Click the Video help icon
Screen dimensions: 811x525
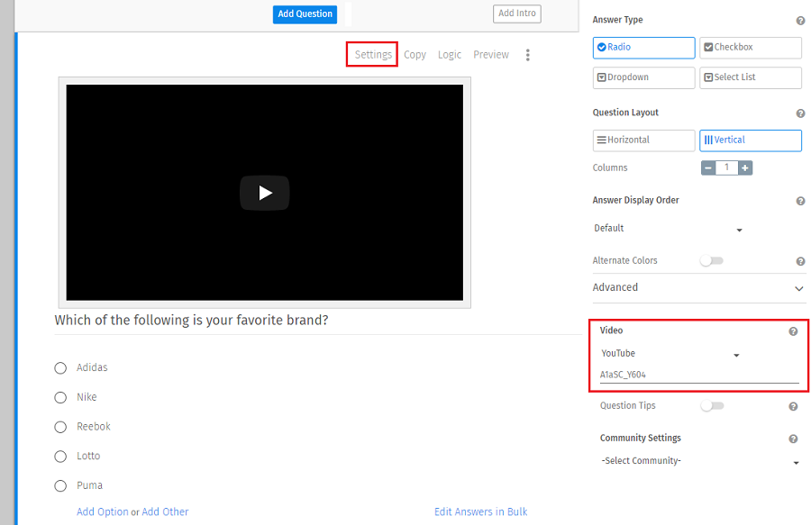(793, 331)
